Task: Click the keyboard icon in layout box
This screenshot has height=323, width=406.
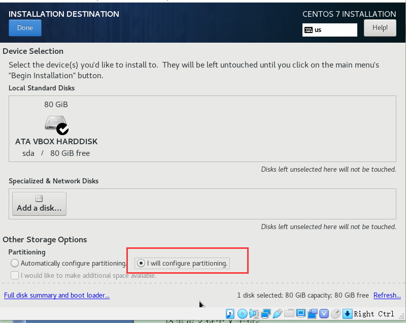Action: tap(309, 30)
